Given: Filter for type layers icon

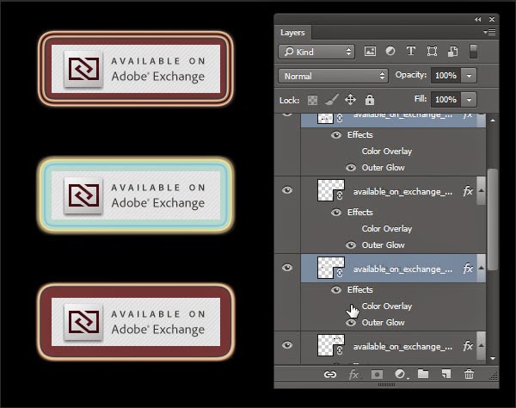Looking at the screenshot, I should pos(411,51).
